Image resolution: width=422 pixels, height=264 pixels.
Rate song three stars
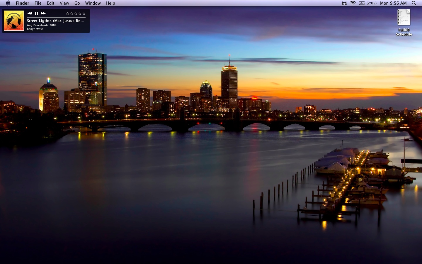tap(76, 13)
